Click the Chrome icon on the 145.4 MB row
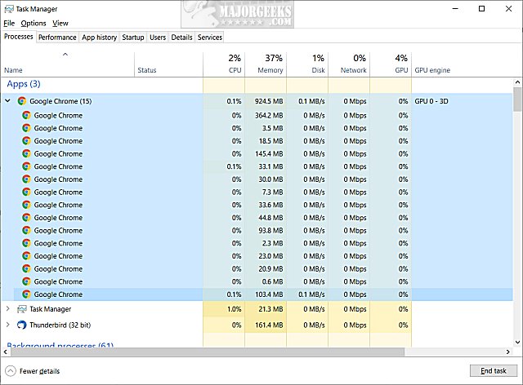The width and height of the screenshot is (523, 385). 26,153
